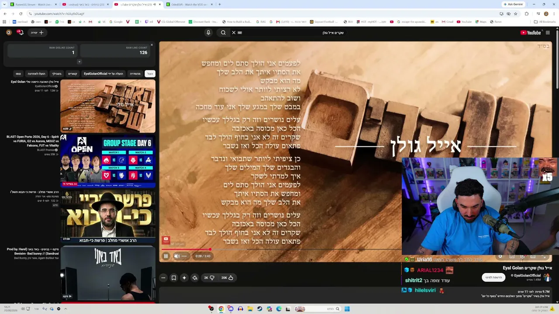Select the 'בשבילך' filter chip

coord(57,74)
